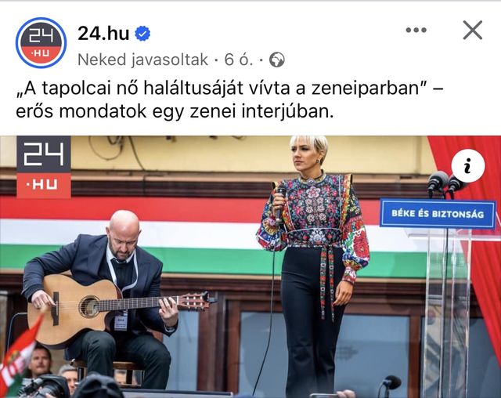The height and width of the screenshot is (398, 501).
Task: Open the 24.hu page name link
Action: pos(103,33)
